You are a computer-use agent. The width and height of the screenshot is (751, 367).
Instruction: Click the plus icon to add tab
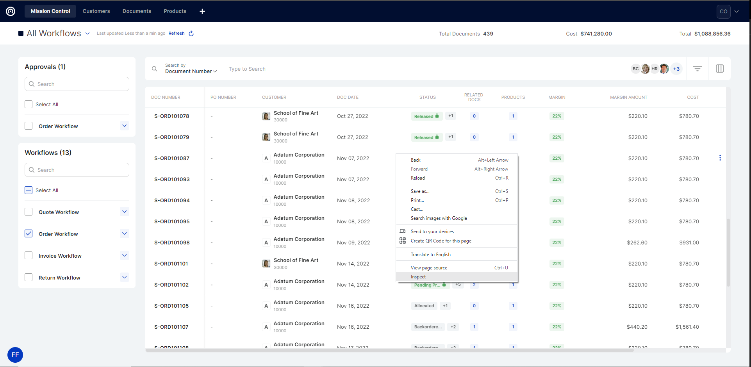click(x=202, y=11)
